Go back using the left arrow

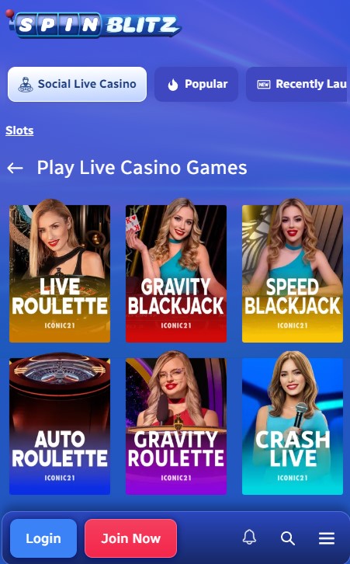(15, 168)
